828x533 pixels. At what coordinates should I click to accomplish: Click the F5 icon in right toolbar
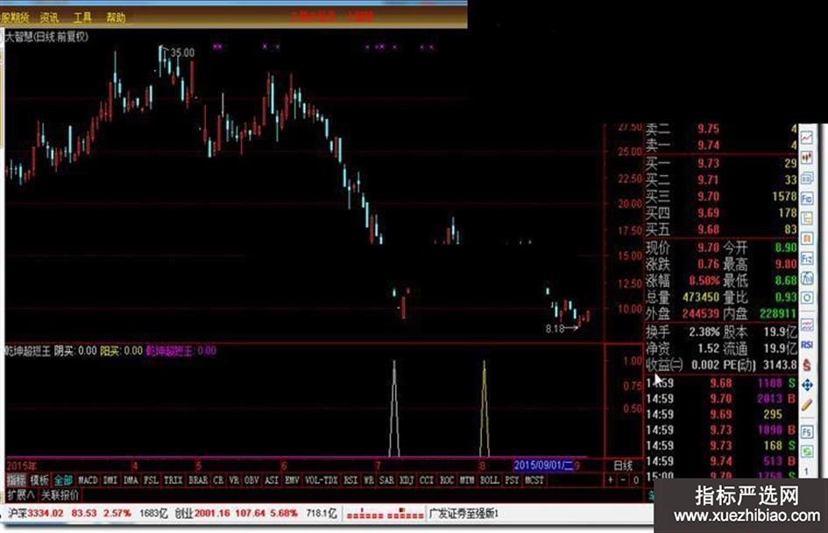[807, 432]
